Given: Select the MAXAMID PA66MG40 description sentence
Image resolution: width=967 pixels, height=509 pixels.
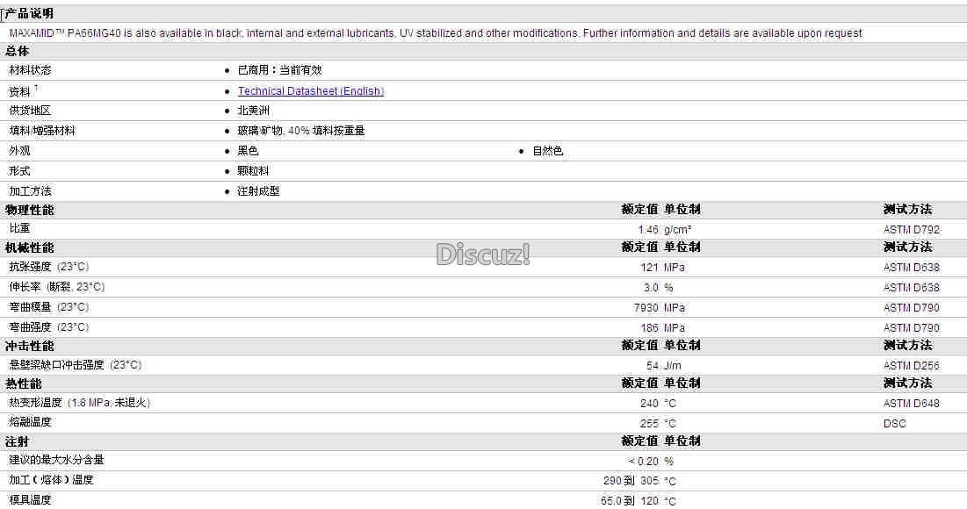Looking at the screenshot, I should coord(436,33).
